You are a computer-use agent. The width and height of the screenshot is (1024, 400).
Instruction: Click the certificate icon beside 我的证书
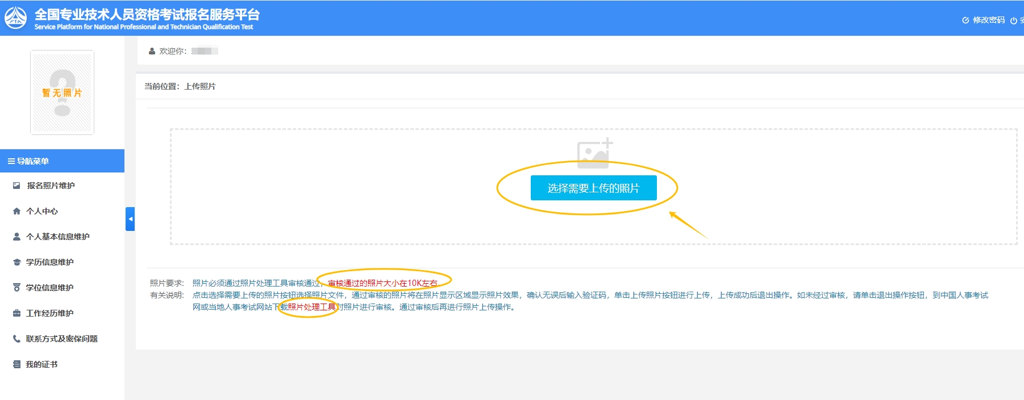16,364
